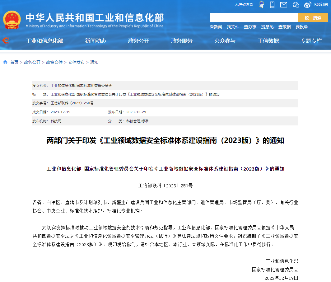Open 工信数据 navigation menu

pyautogui.click(x=268, y=41)
